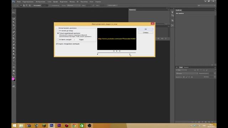The image size is (228, 128).
Task: Select the Pen tool
Action: [14, 58]
